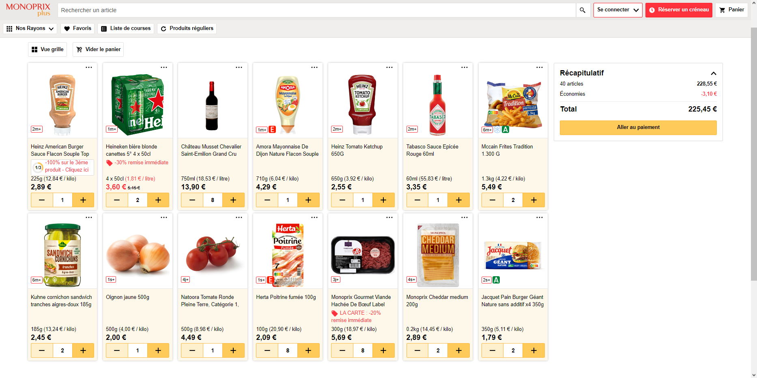This screenshot has width=757, height=378.
Task: Decrease Mccain Frites quantity with minus
Action: point(492,200)
